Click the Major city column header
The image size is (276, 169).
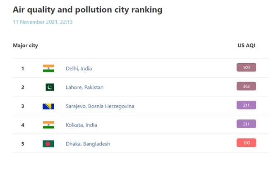[x=25, y=45]
